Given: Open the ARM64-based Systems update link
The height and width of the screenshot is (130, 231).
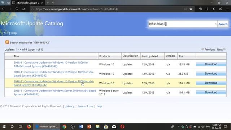Looking at the screenshot, I should coord(51,64).
